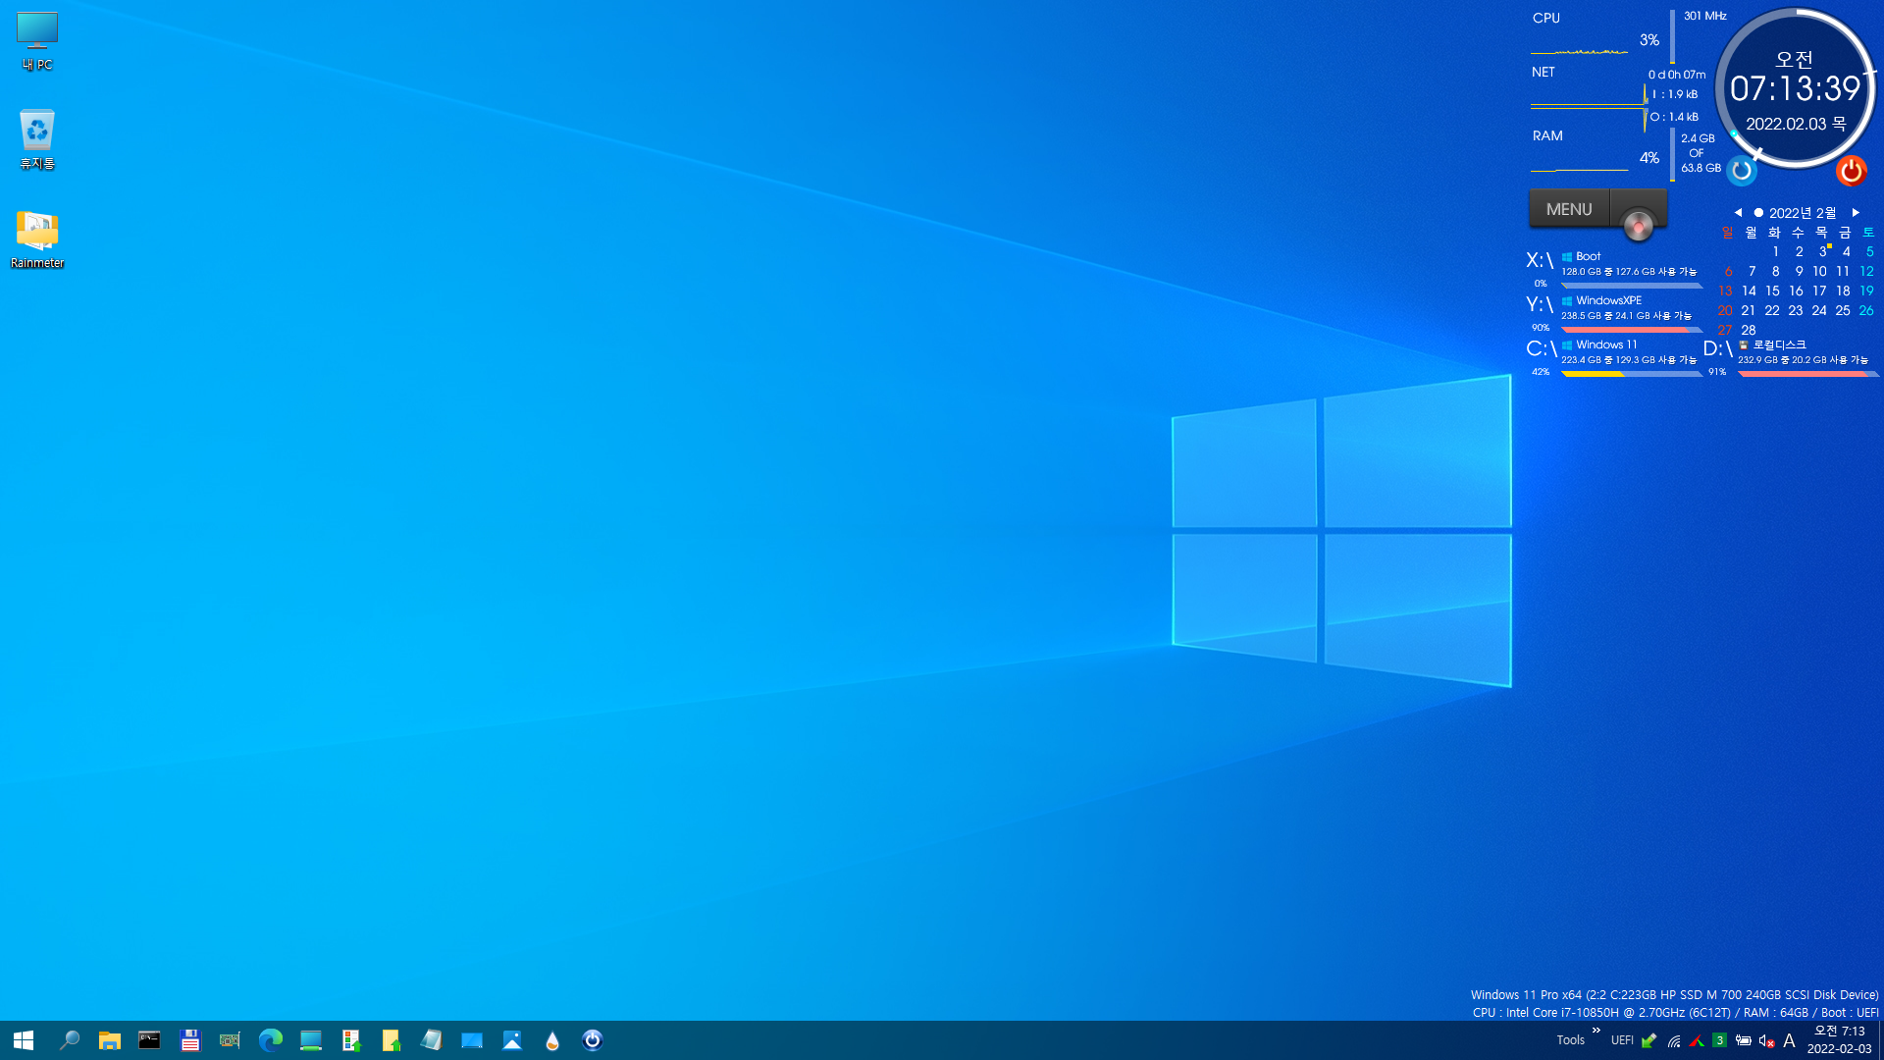Open the water droplet taskbar icon
The image size is (1884, 1060).
tap(552, 1040)
